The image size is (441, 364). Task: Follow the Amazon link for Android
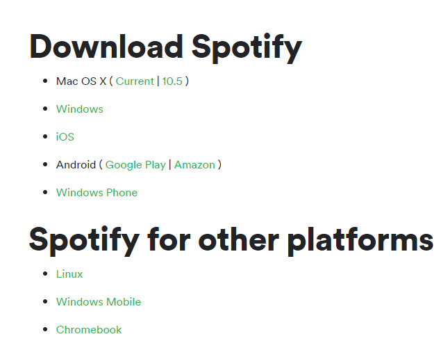194,165
